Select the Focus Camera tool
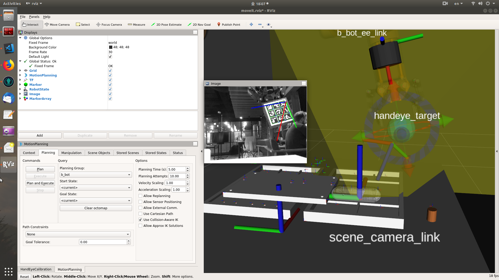 click(x=109, y=24)
